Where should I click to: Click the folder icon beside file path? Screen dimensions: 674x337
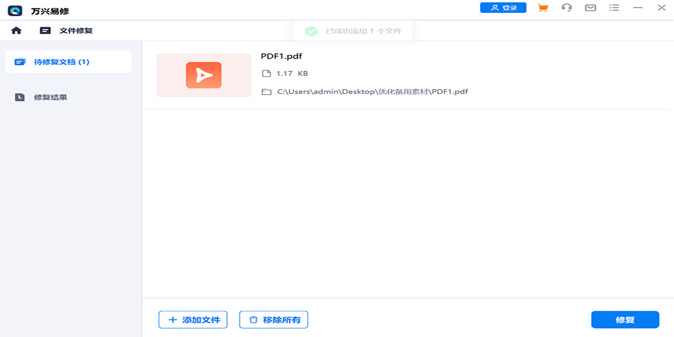coord(267,92)
